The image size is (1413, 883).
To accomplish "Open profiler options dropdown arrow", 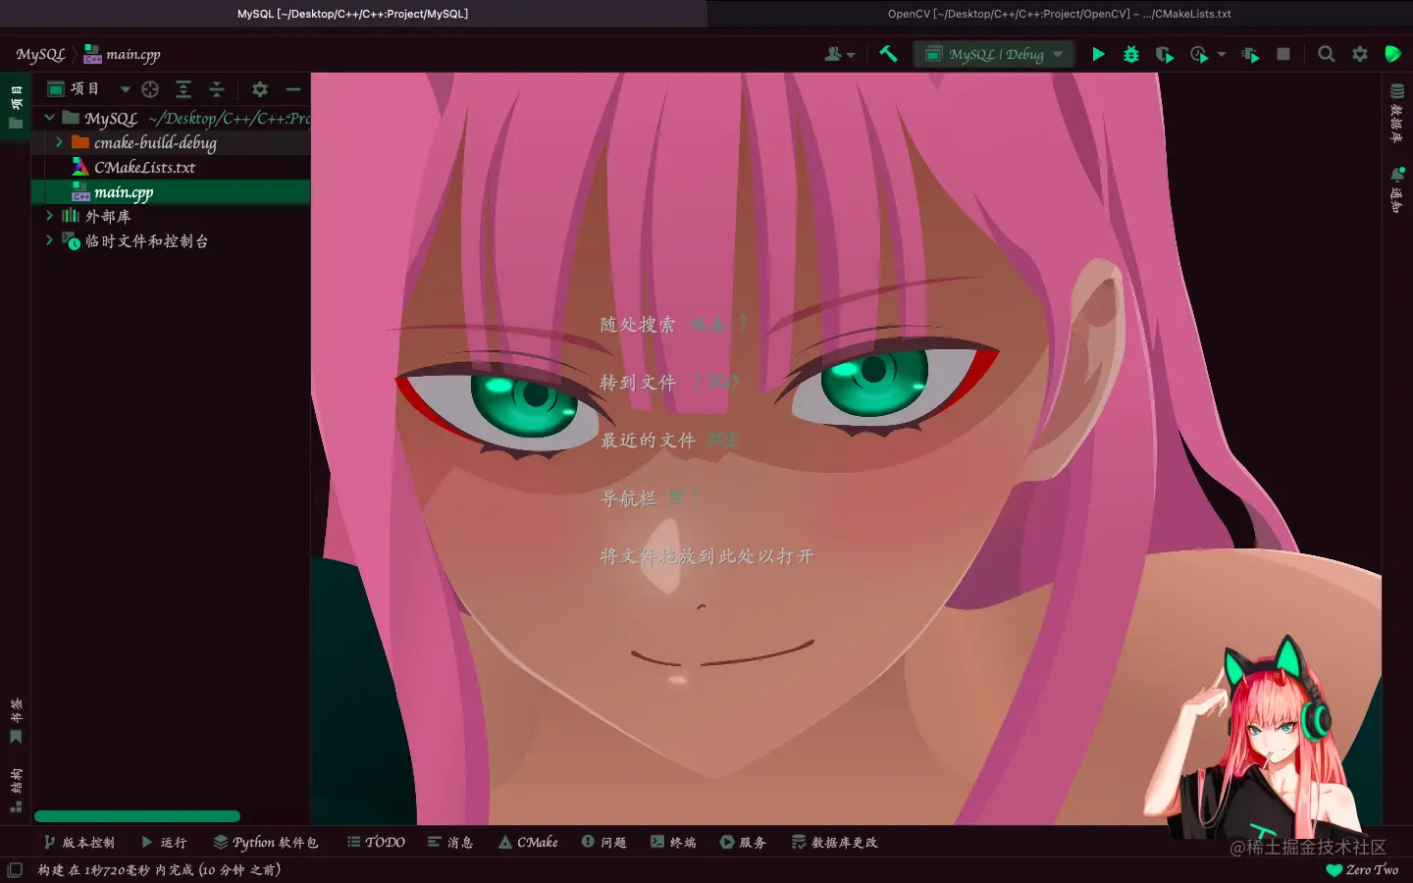I will (x=1222, y=55).
